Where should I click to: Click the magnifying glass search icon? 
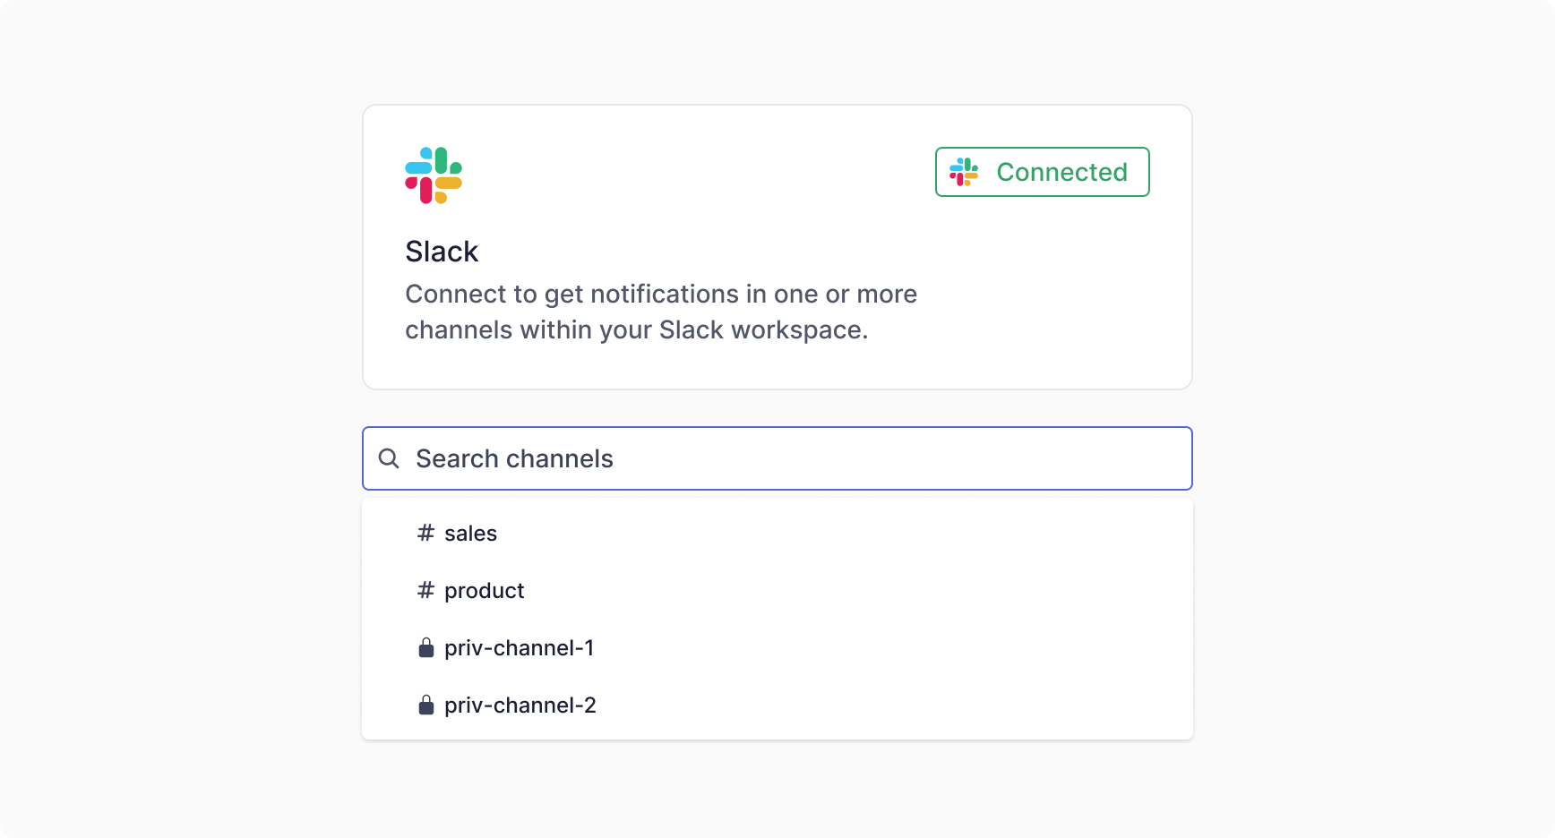pyautogui.click(x=389, y=458)
